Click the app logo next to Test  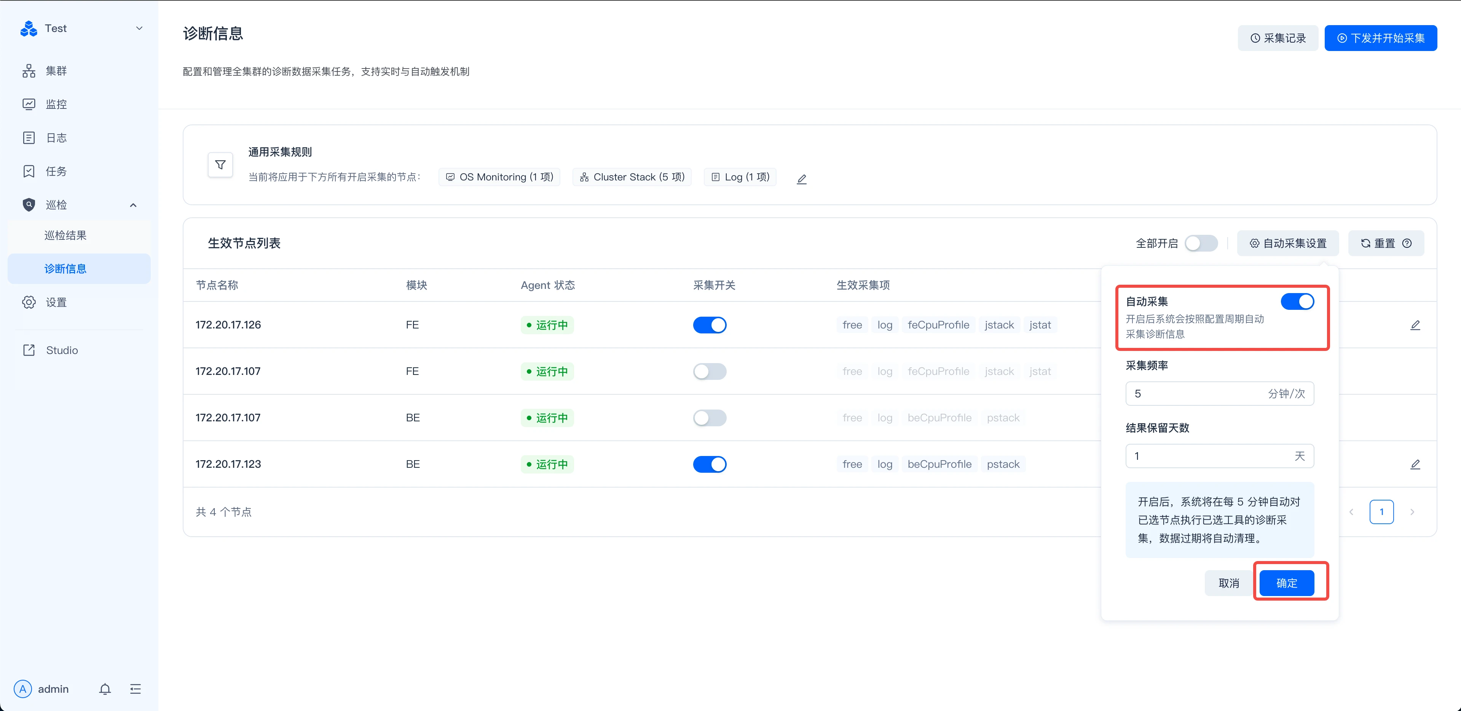[x=28, y=28]
